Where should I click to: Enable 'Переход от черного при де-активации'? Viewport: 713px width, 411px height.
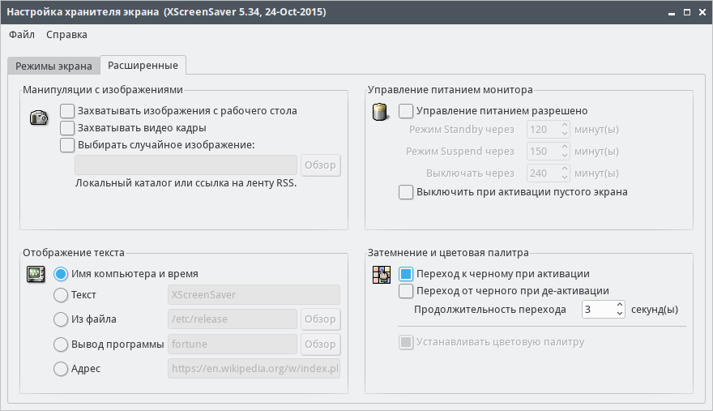point(406,291)
